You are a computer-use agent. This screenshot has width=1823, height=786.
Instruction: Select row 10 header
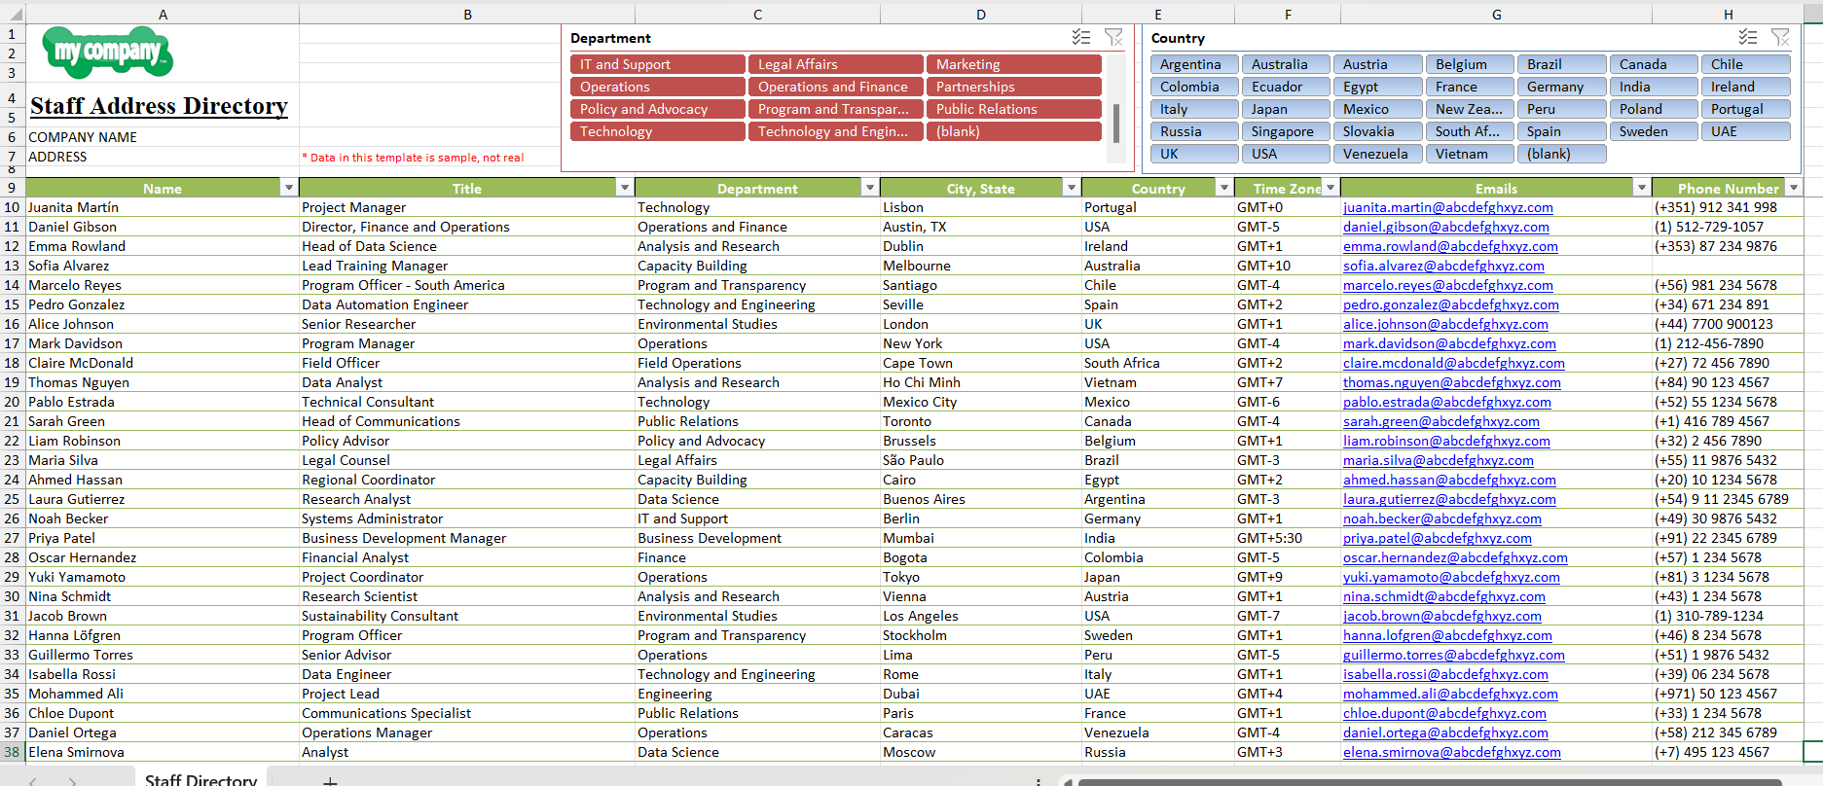click(12, 207)
